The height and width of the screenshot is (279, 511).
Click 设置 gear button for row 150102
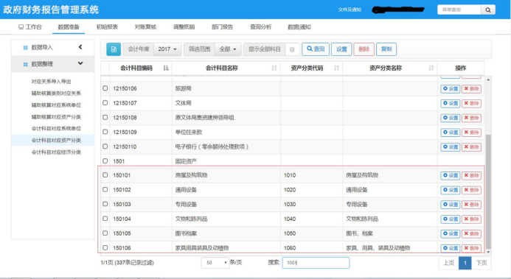[451, 190]
